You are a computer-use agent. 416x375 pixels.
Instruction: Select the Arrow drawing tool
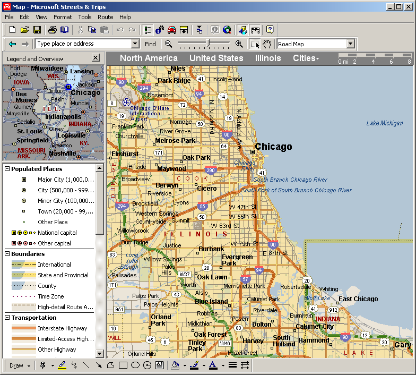tap(99, 365)
